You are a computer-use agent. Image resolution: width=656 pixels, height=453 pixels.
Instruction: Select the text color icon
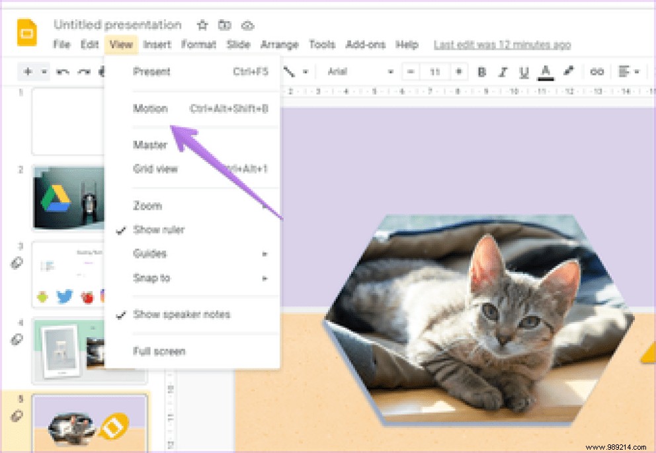click(x=545, y=71)
